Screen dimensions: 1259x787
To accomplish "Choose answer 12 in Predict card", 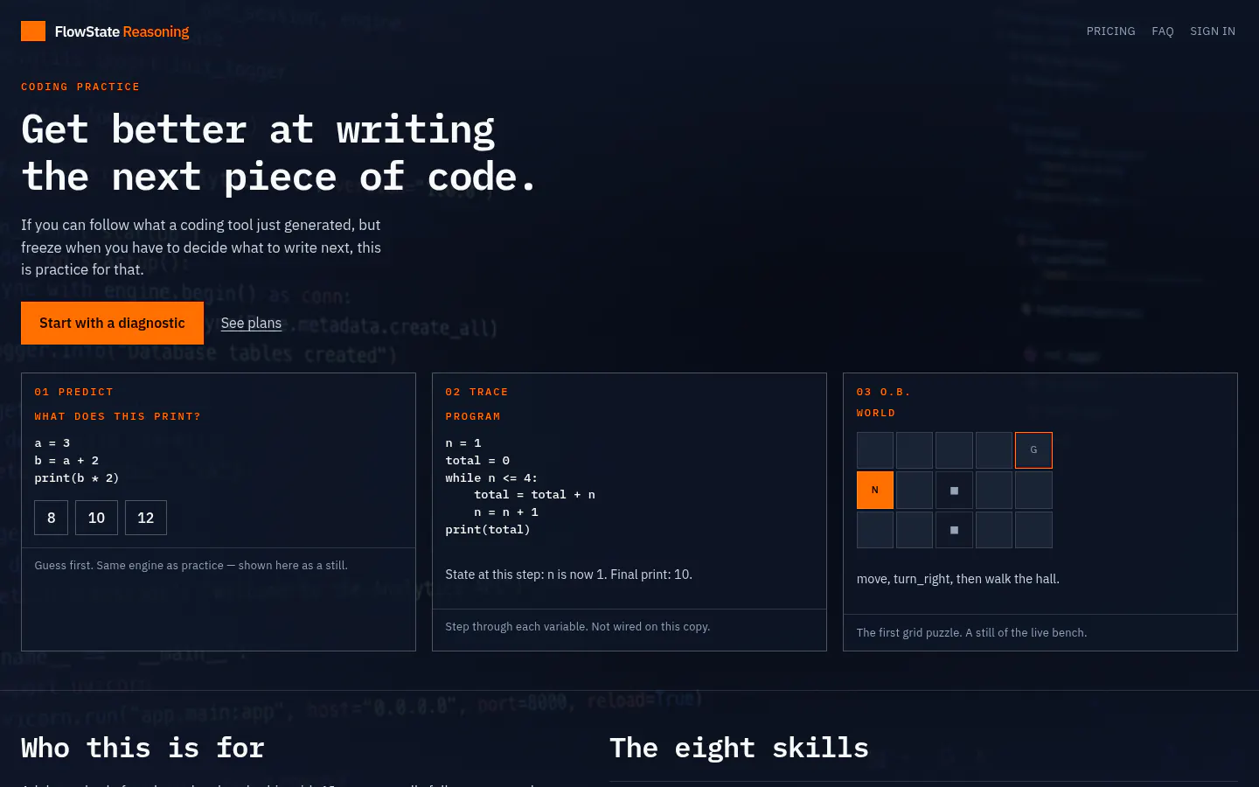I will pos(145,518).
